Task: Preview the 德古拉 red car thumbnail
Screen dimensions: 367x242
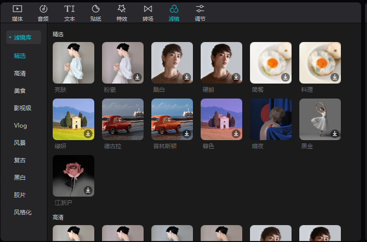Action: [123, 119]
